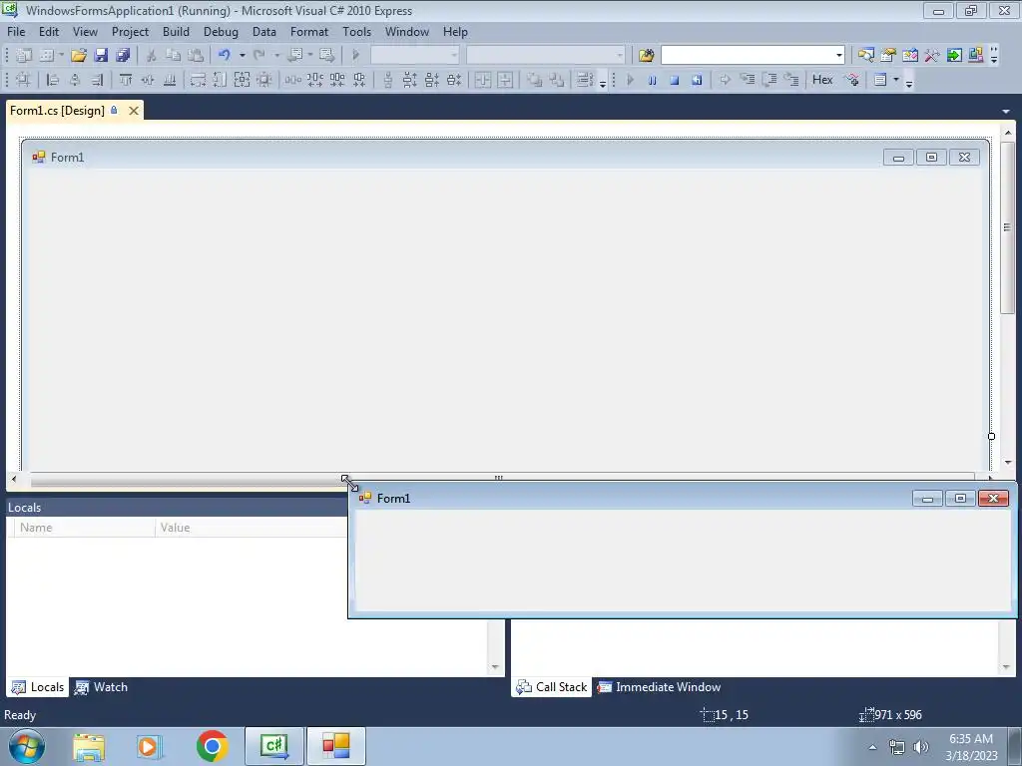Switch to the Immediate Window tab
Image resolution: width=1022 pixels, height=766 pixels.
[660, 687]
